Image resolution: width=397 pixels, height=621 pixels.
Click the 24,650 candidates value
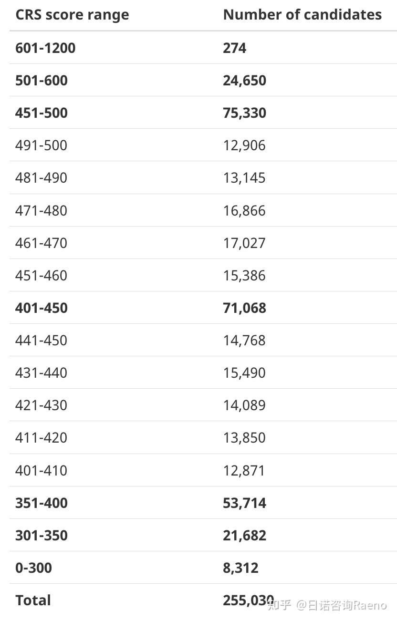[x=244, y=80]
